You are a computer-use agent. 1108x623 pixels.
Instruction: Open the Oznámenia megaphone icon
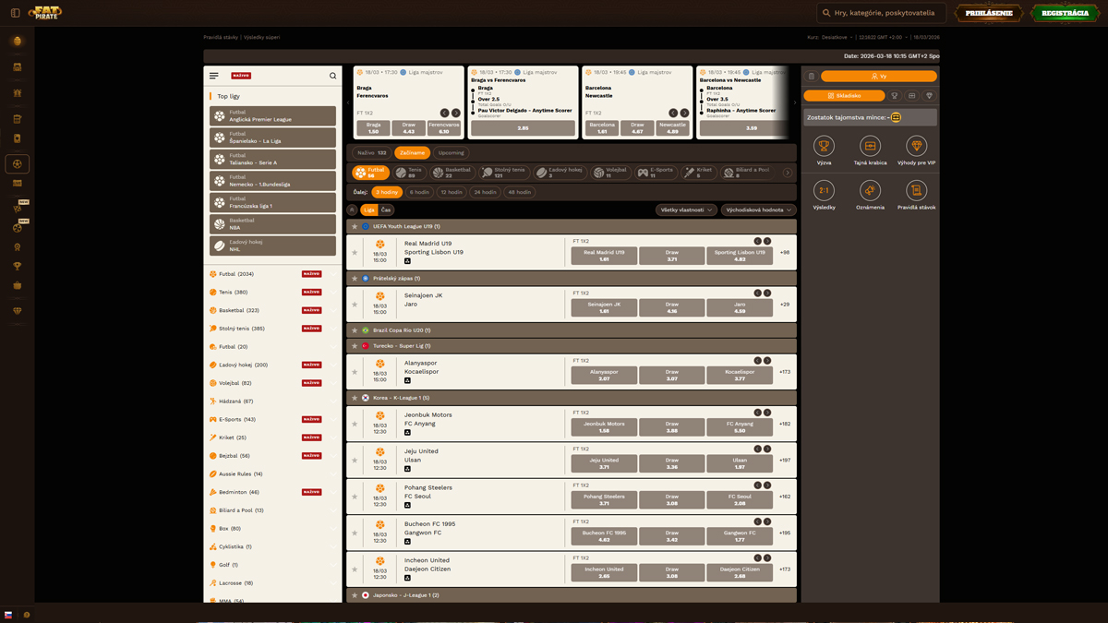[870, 190]
